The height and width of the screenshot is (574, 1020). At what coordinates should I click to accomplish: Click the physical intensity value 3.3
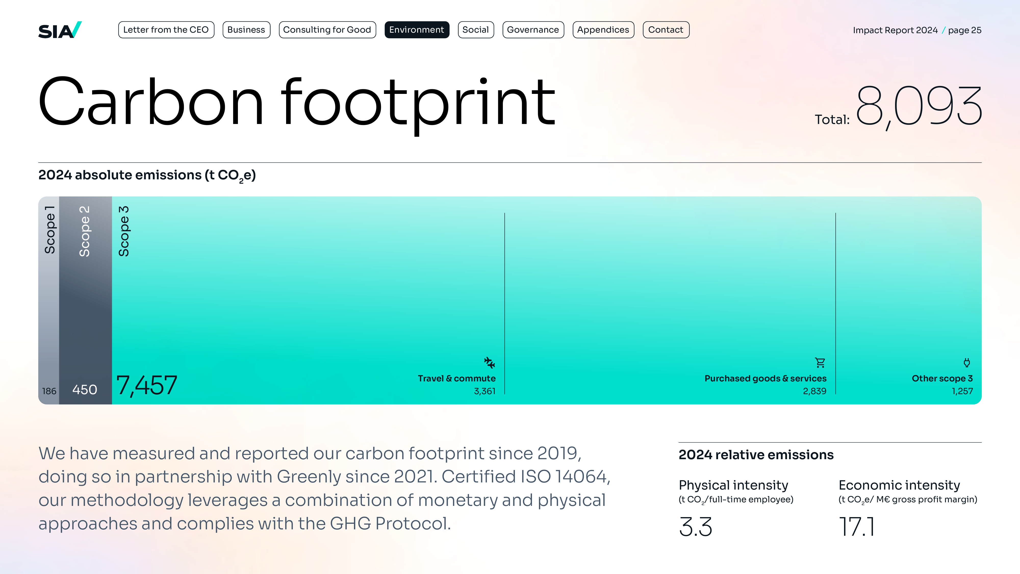tap(696, 527)
